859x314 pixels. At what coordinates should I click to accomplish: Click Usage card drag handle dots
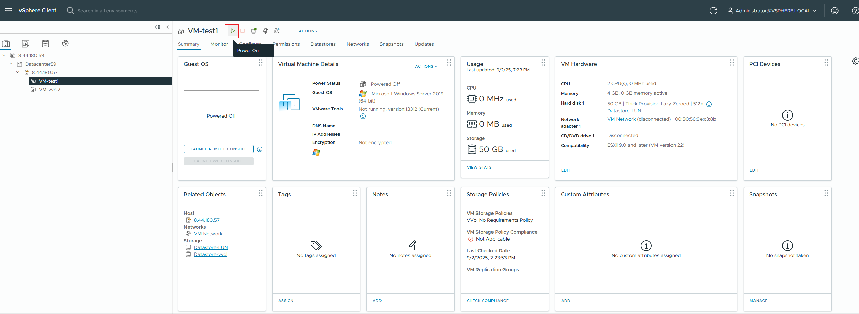543,63
